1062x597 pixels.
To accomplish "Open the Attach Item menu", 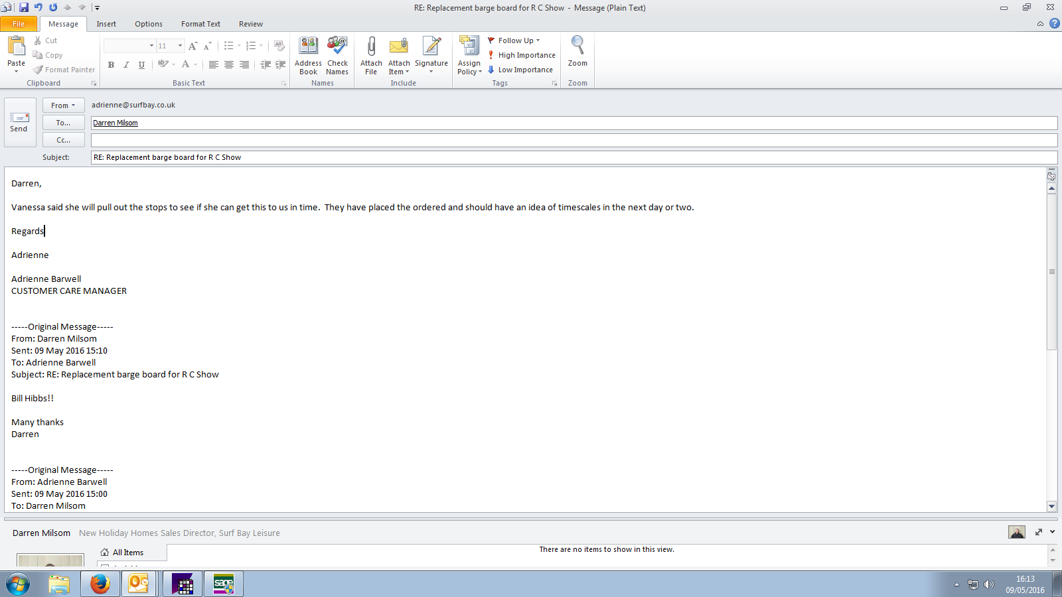I will coord(399,56).
